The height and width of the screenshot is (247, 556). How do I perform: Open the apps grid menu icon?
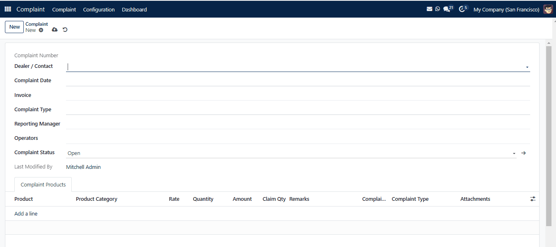point(8,9)
